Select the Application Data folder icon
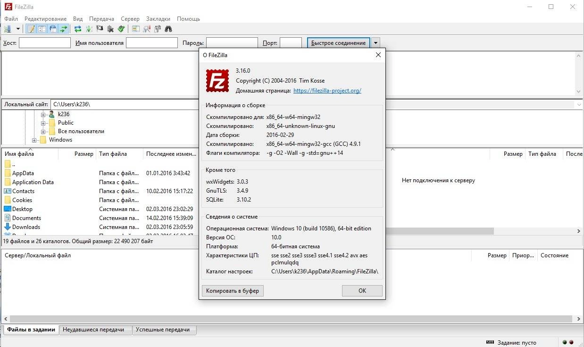This screenshot has width=584, height=347. click(8, 182)
